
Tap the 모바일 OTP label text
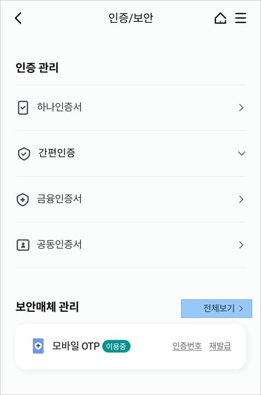pos(76,346)
